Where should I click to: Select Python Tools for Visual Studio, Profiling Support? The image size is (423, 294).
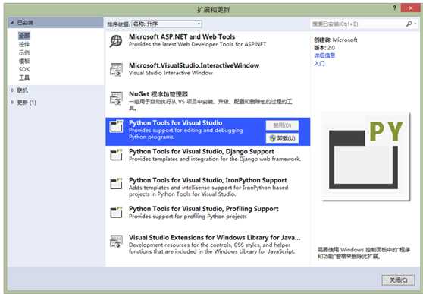pos(204,209)
